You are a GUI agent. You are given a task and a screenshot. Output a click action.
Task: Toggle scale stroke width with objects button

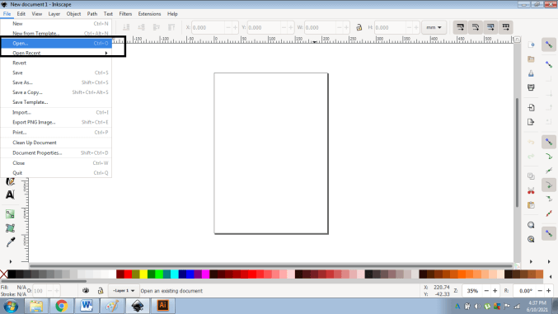pos(460,27)
